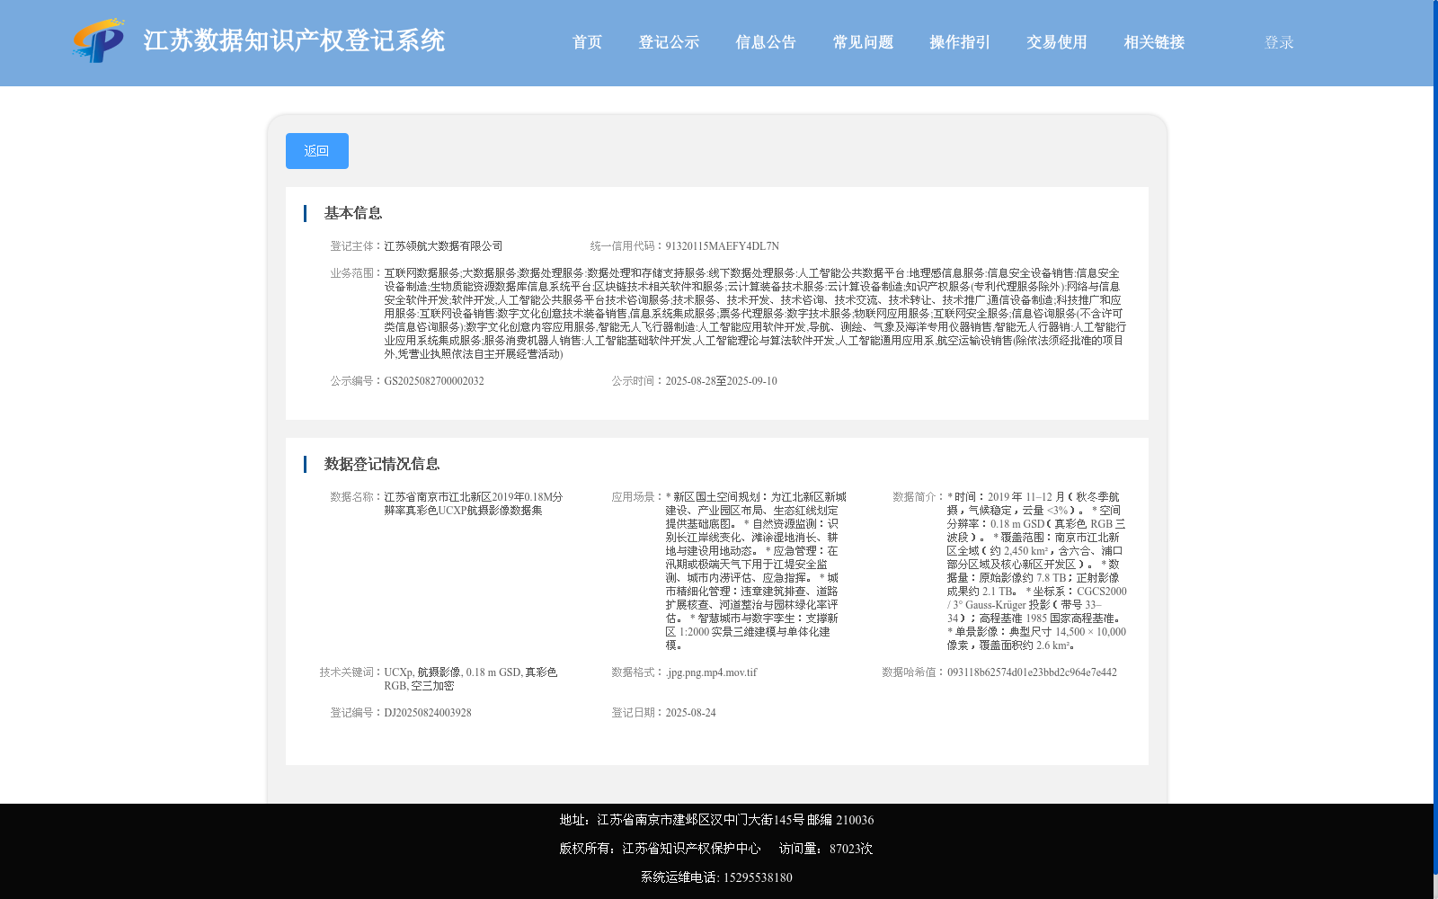The width and height of the screenshot is (1438, 899).
Task: Click the visit count 87023次
Action: click(851, 849)
